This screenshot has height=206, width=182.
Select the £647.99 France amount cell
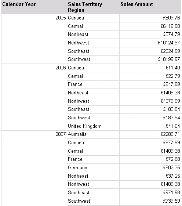point(150,84)
